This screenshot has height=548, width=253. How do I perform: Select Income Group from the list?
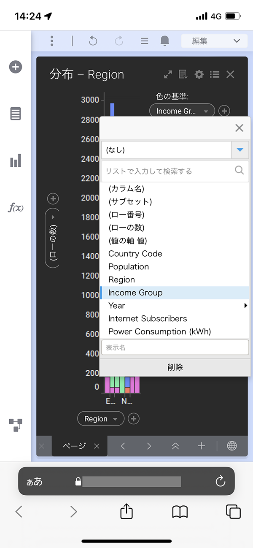point(135,293)
